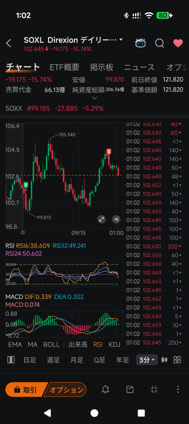Tap the trade row priced 102.660
The height and width of the screenshot is (424, 189).
154,334
